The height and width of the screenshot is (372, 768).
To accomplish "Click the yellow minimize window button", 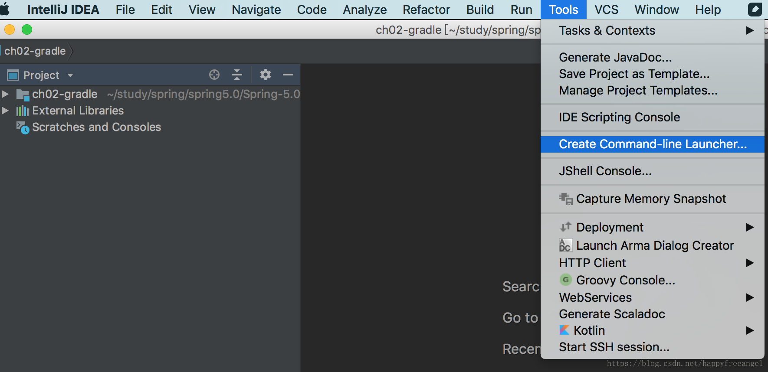I will coord(10,29).
